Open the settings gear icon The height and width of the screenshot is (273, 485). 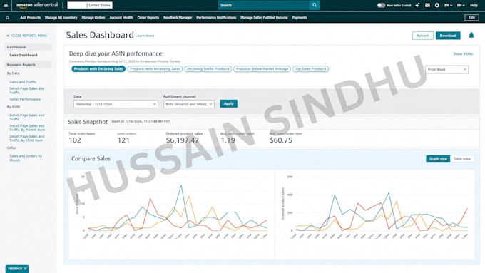[x=437, y=5]
